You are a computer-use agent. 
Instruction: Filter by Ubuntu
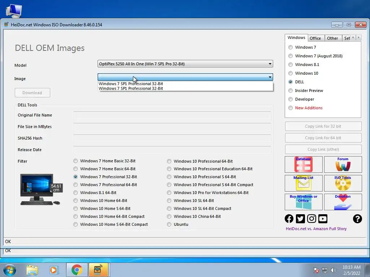178,224
